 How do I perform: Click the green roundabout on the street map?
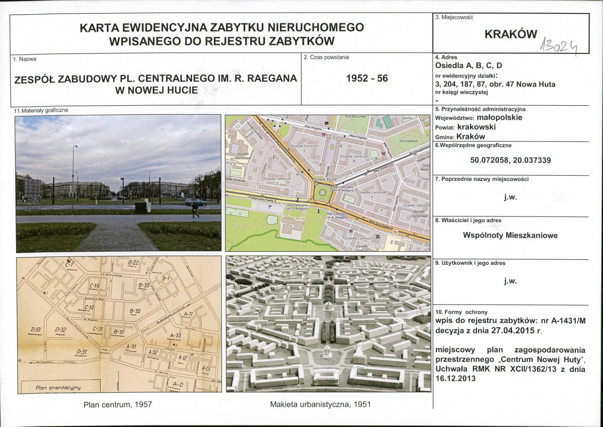tap(323, 193)
